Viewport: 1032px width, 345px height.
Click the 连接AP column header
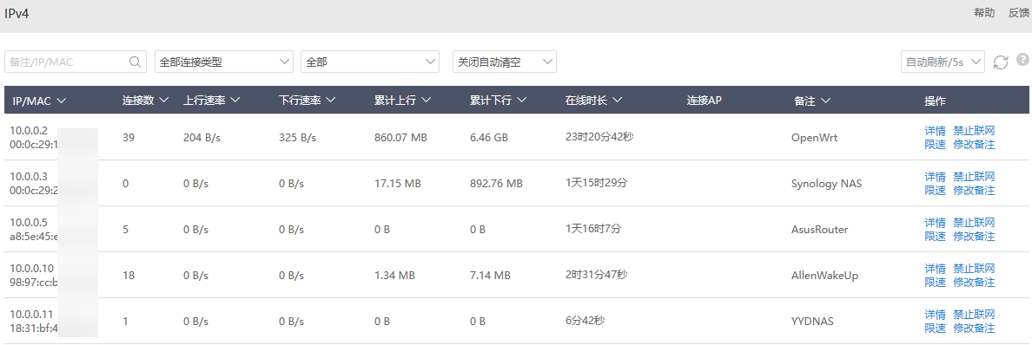click(x=705, y=101)
